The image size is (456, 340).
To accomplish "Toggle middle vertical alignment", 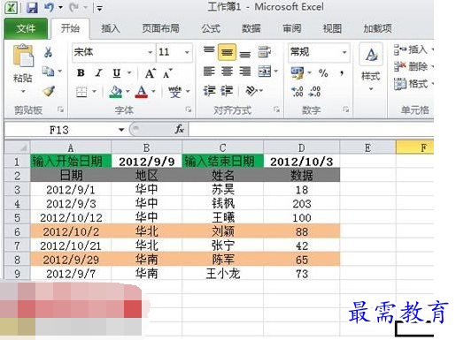I will (x=227, y=52).
